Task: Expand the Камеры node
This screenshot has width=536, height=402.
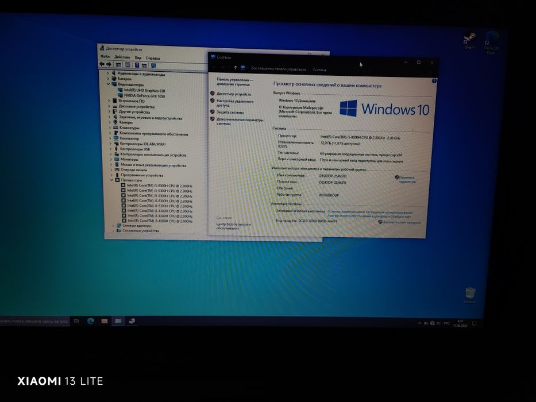Action: coord(110,122)
